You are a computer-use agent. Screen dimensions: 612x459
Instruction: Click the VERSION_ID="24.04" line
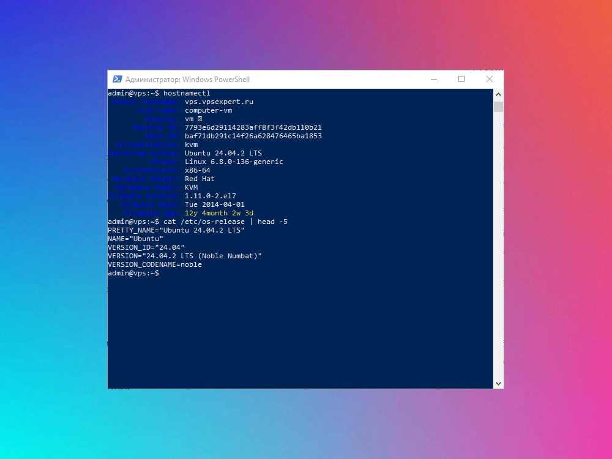coord(146,248)
